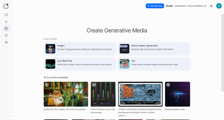Open the Documentation external link
The image size is (224, 120).
[197, 6]
